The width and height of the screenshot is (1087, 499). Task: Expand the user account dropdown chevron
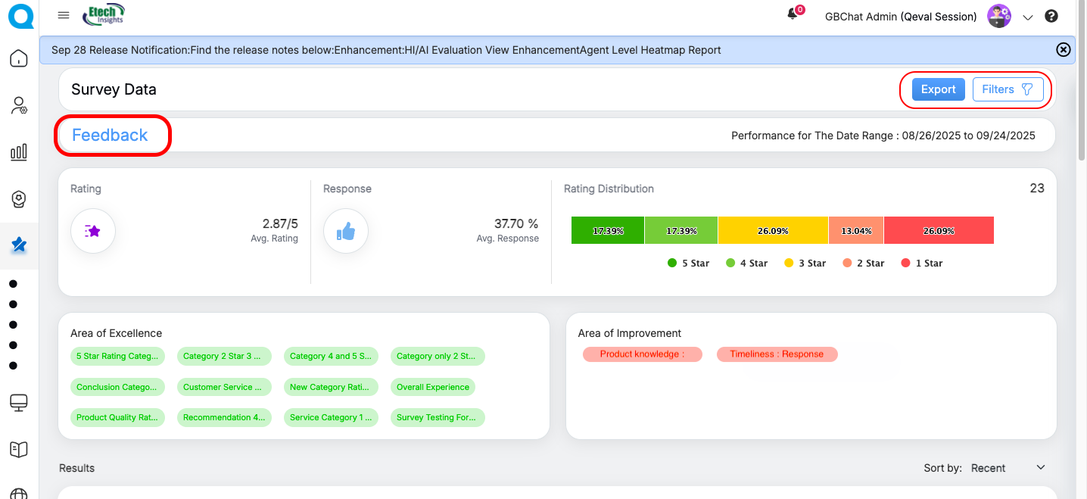(x=1027, y=17)
